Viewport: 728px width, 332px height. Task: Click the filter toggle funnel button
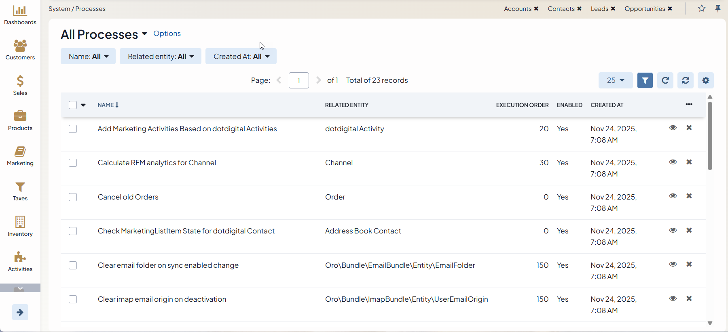(x=645, y=80)
